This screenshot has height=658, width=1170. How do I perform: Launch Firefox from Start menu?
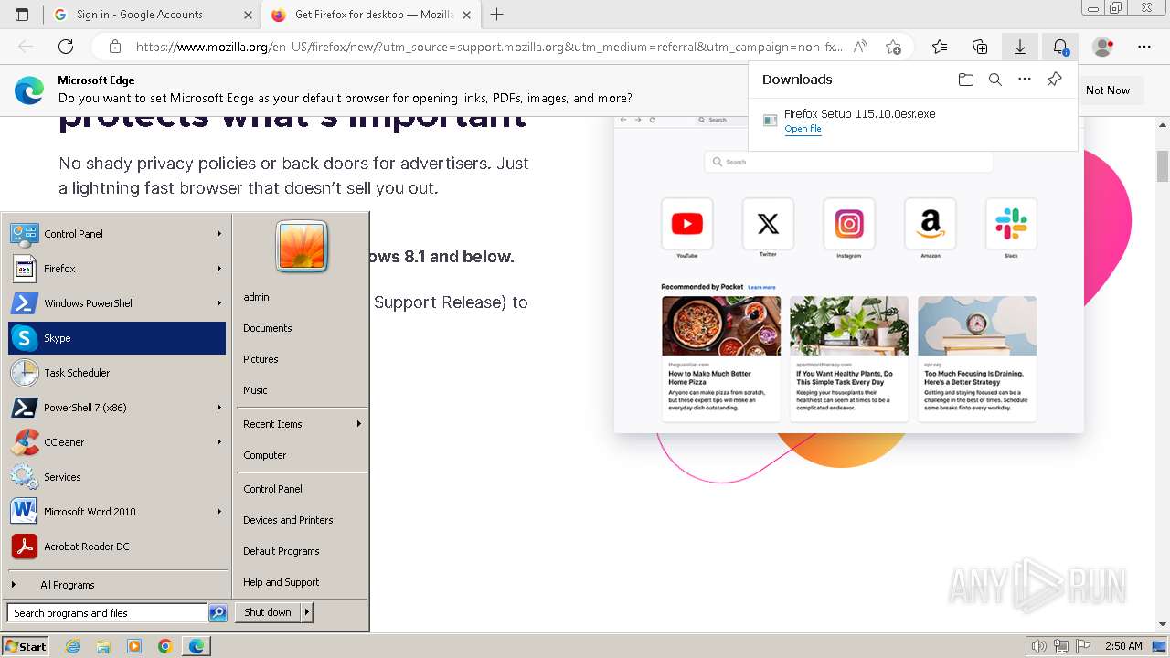click(x=116, y=269)
